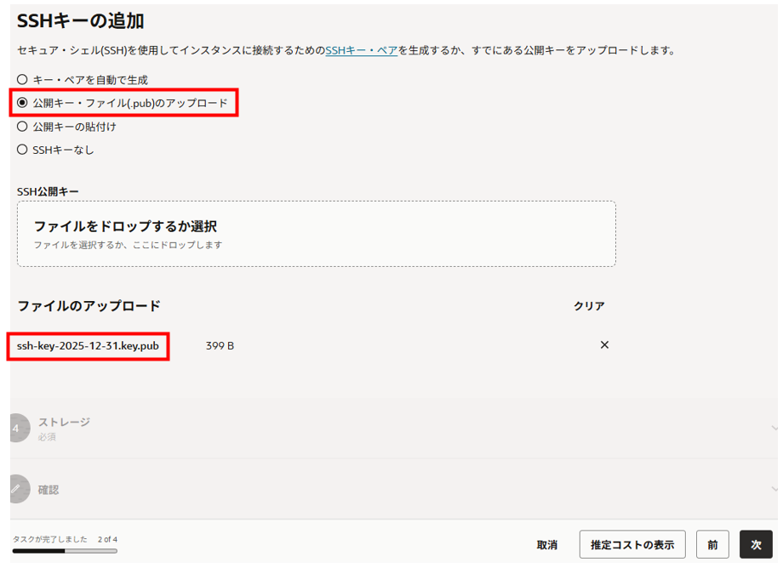This screenshot has width=783, height=568.
Task: Proceed with the 次 button
Action: (756, 545)
